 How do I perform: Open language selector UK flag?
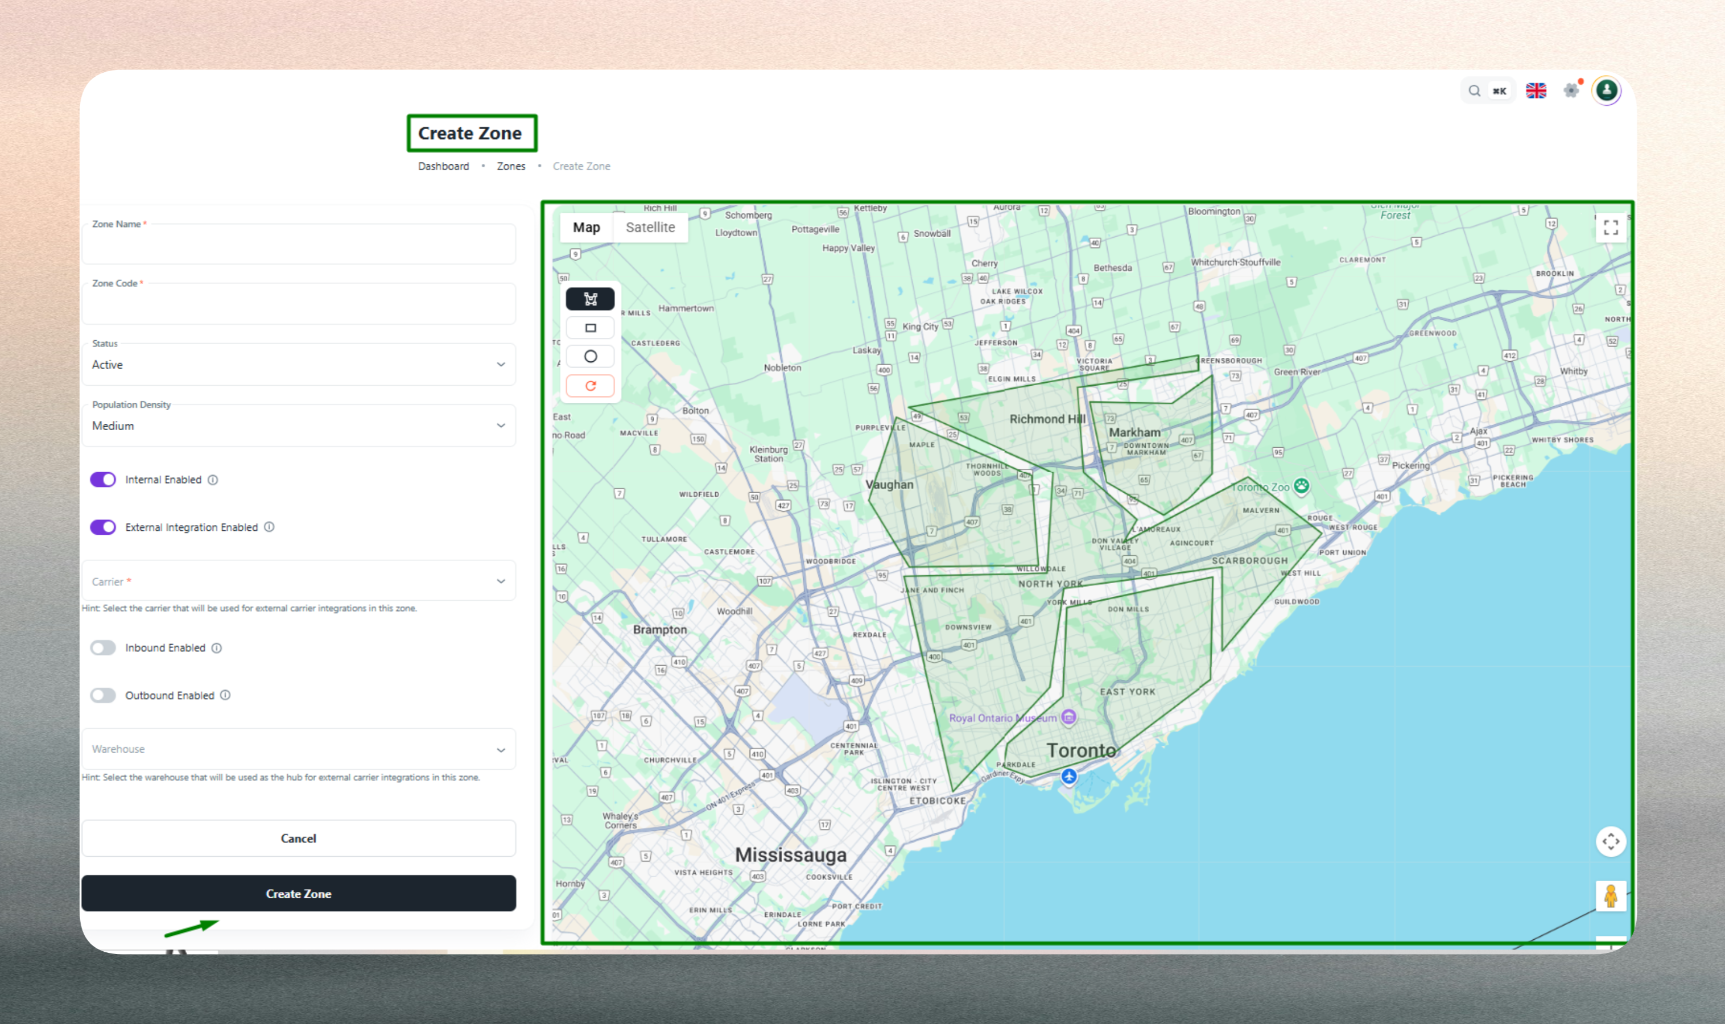tap(1535, 91)
